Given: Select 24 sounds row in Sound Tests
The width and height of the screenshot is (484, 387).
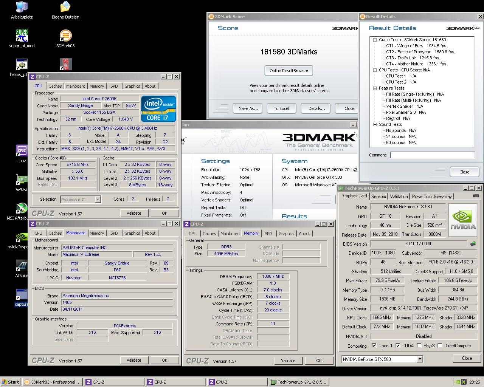Looking at the screenshot, I should pyautogui.click(x=401, y=136).
